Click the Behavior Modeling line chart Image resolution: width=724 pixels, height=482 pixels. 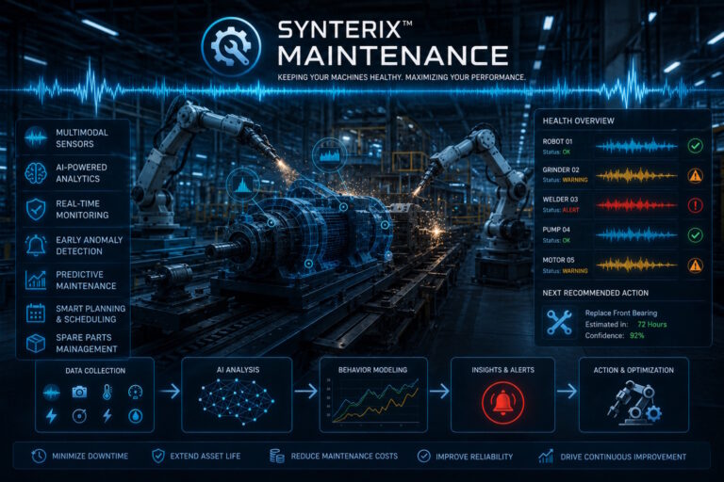(x=374, y=400)
